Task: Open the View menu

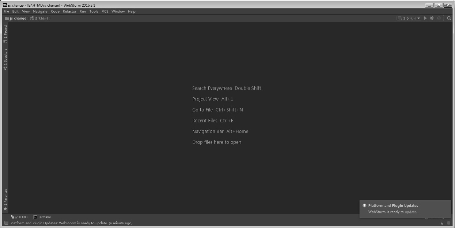Action: (x=26, y=12)
